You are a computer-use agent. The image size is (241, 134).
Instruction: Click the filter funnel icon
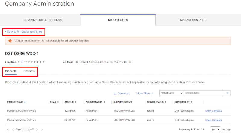(x=227, y=93)
